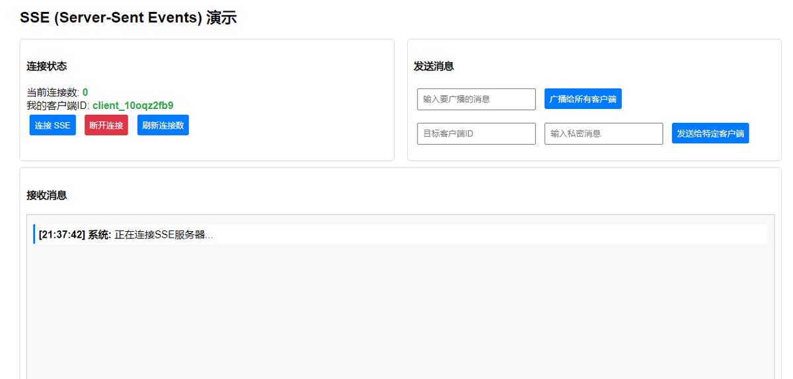Click the 发送消息 section heading
The height and width of the screenshot is (379, 793).
click(x=434, y=66)
